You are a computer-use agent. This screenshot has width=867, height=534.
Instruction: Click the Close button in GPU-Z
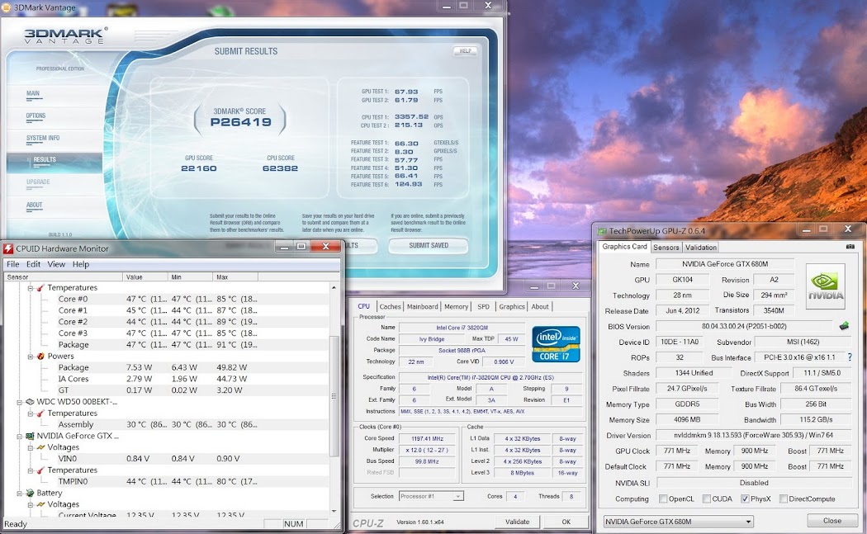click(832, 521)
